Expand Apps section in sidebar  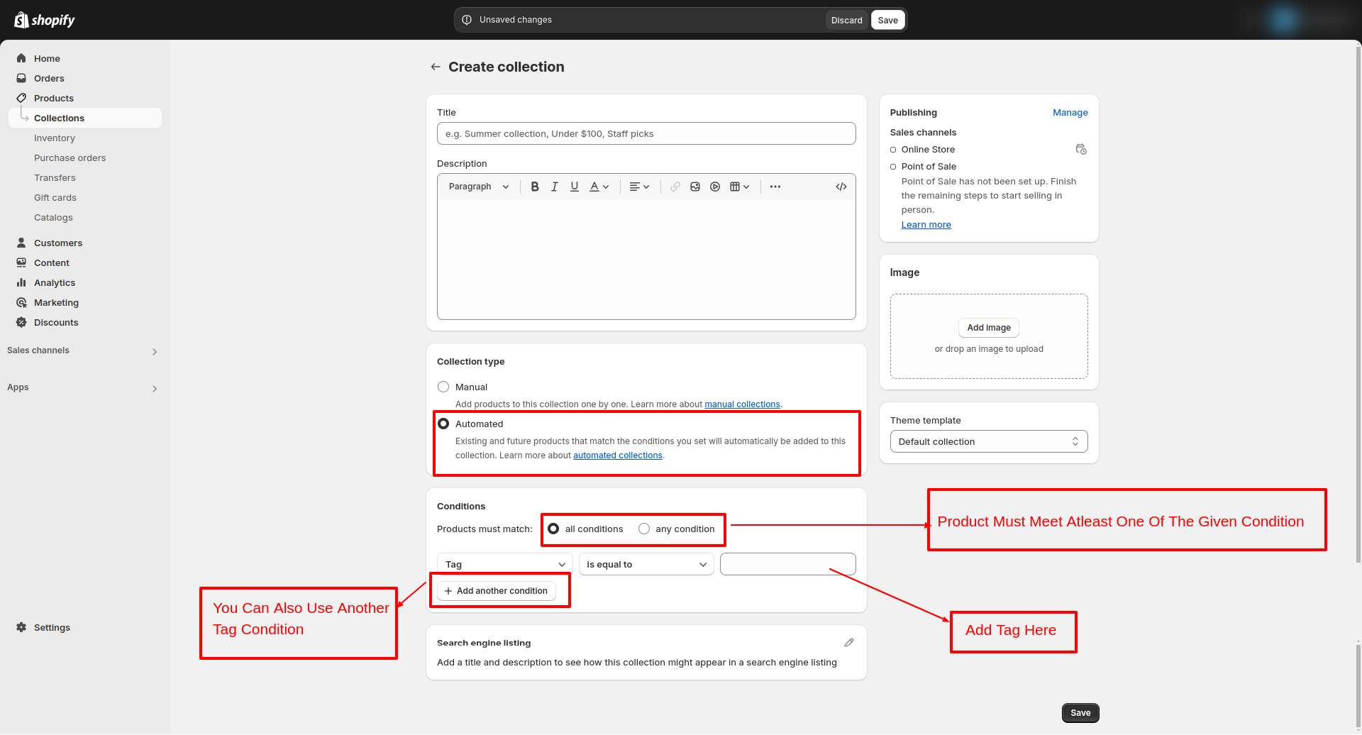(155, 388)
